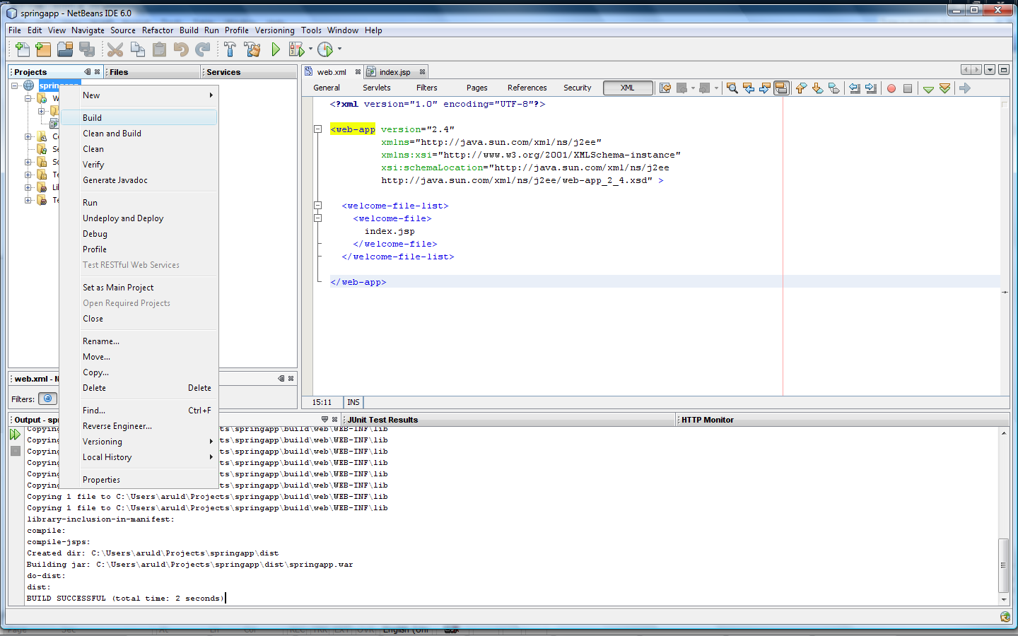Switch editor to XML view toggle
The height and width of the screenshot is (636, 1018).
[x=628, y=88]
